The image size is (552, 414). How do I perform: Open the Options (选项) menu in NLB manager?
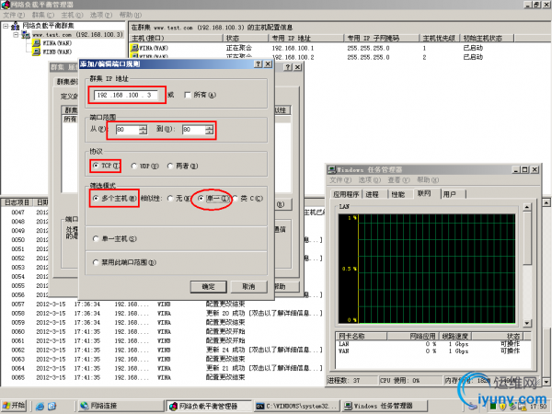pos(101,15)
